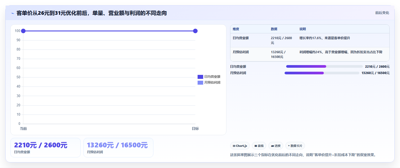Click the 表格 chip icon
Screen dimensions: 400x168
point(256,146)
